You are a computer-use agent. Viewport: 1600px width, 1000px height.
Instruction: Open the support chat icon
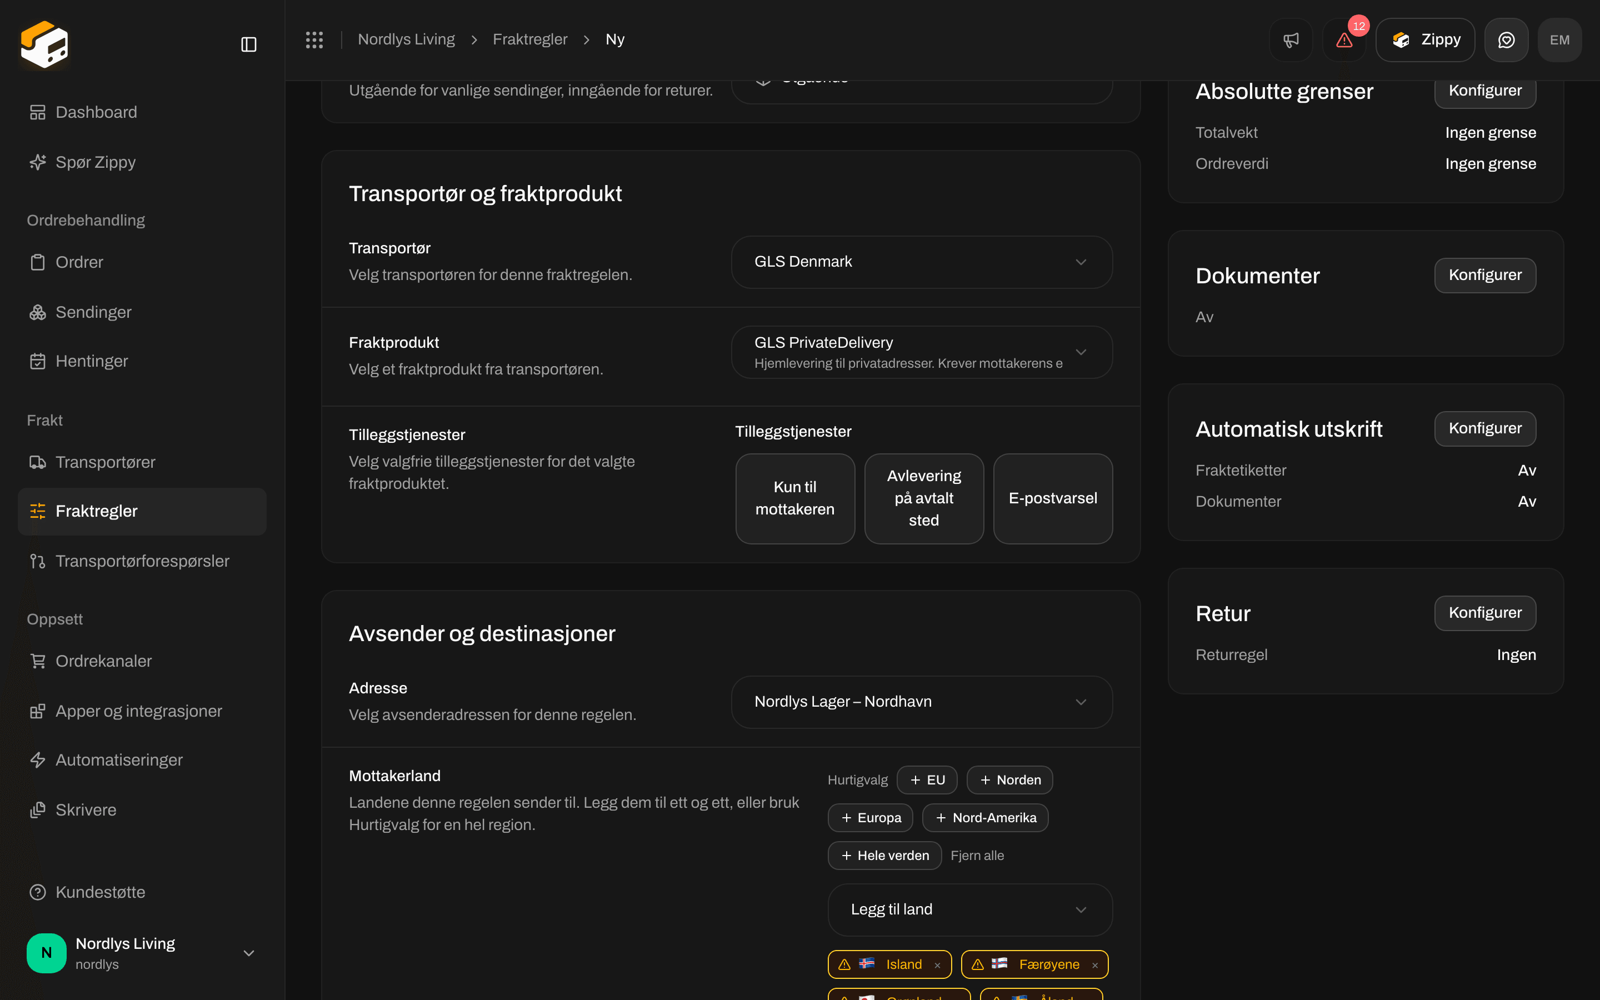pos(1506,39)
